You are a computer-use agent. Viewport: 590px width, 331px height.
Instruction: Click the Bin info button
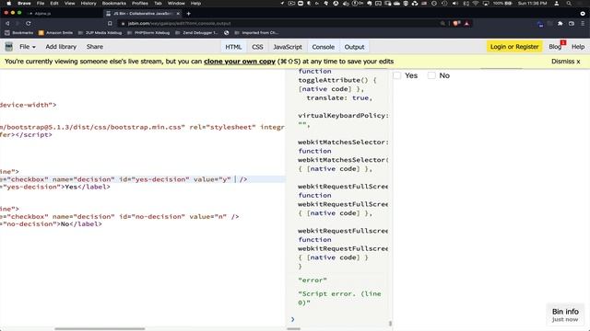tap(565, 314)
